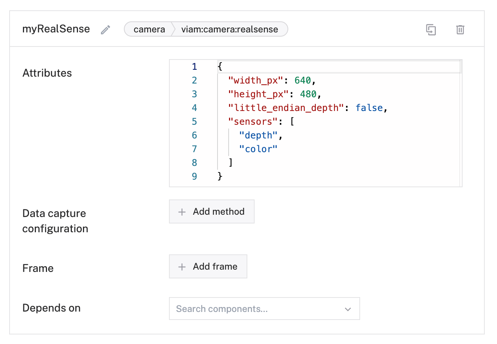Select the viam:camera:realsense model pill
This screenshot has height=344, width=497.
(229, 29)
